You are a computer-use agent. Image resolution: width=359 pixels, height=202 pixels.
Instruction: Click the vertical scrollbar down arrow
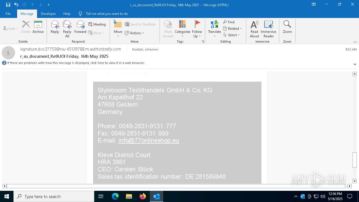355,181
